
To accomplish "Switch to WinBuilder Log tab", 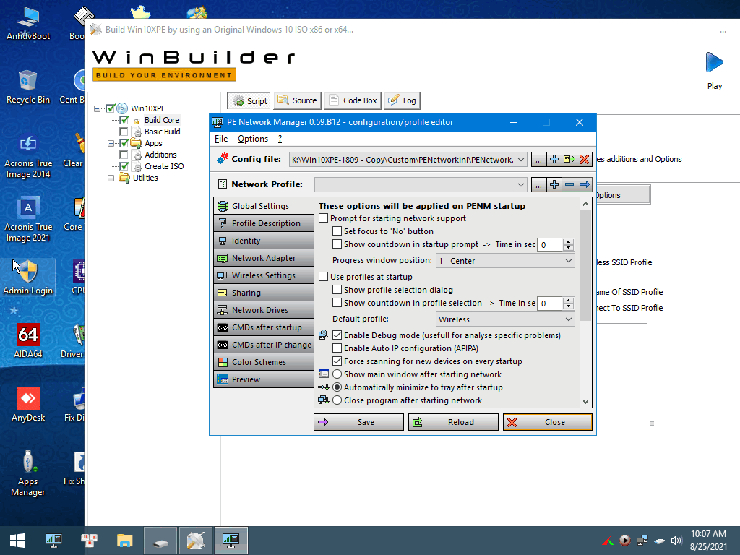I will pyautogui.click(x=402, y=100).
